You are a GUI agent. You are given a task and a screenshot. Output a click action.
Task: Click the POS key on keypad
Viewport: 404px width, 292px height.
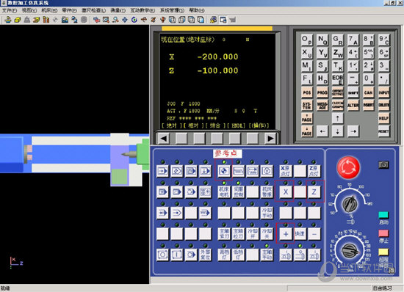306,92
